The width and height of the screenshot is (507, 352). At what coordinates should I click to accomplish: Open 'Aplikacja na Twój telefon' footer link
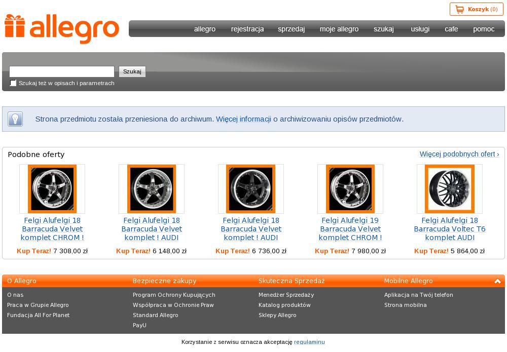tap(419, 295)
